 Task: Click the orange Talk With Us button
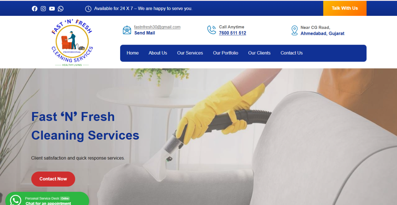pos(345,8)
